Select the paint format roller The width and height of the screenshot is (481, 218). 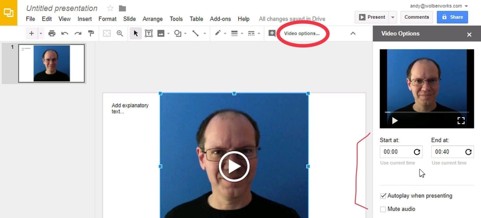91,33
